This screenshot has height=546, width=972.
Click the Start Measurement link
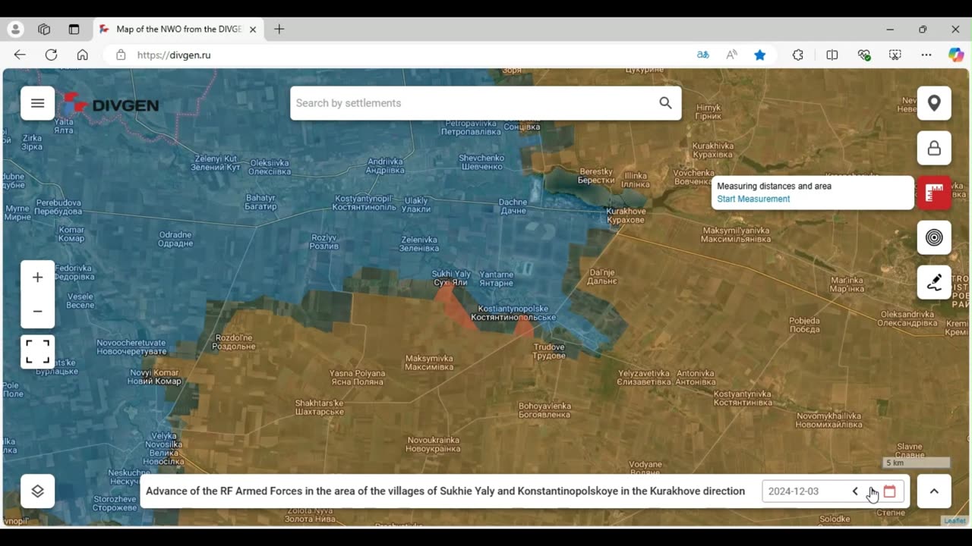753,199
